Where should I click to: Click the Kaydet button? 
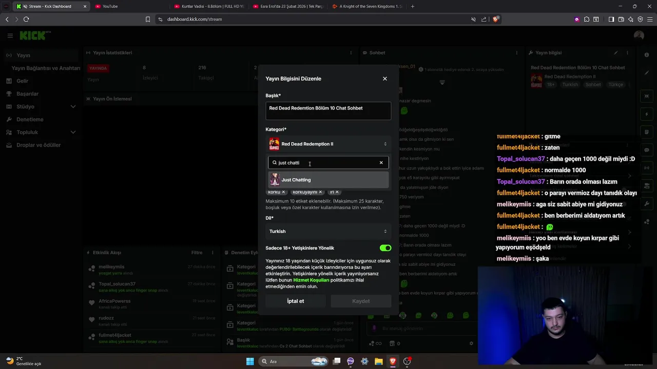(361, 301)
